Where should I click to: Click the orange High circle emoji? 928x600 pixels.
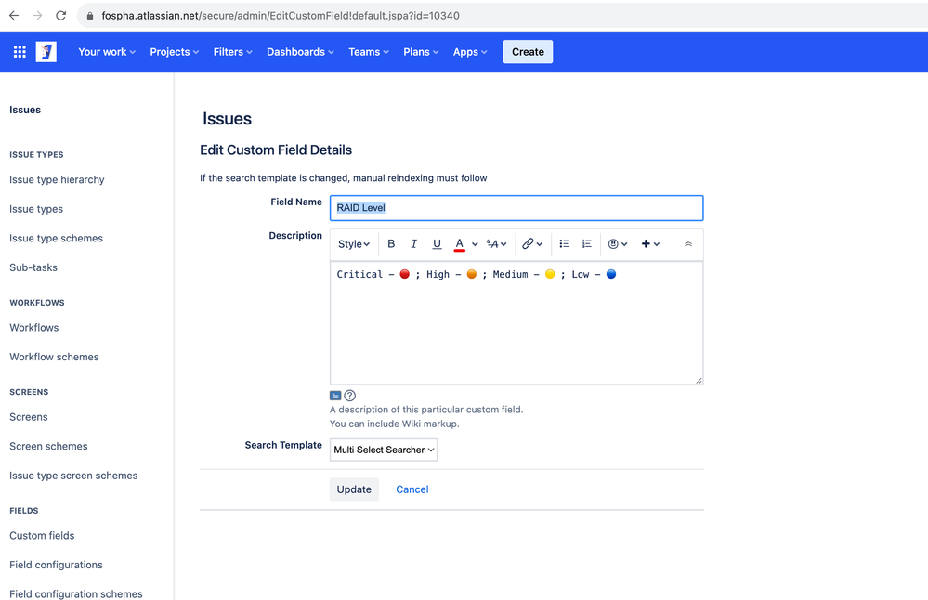pos(472,274)
